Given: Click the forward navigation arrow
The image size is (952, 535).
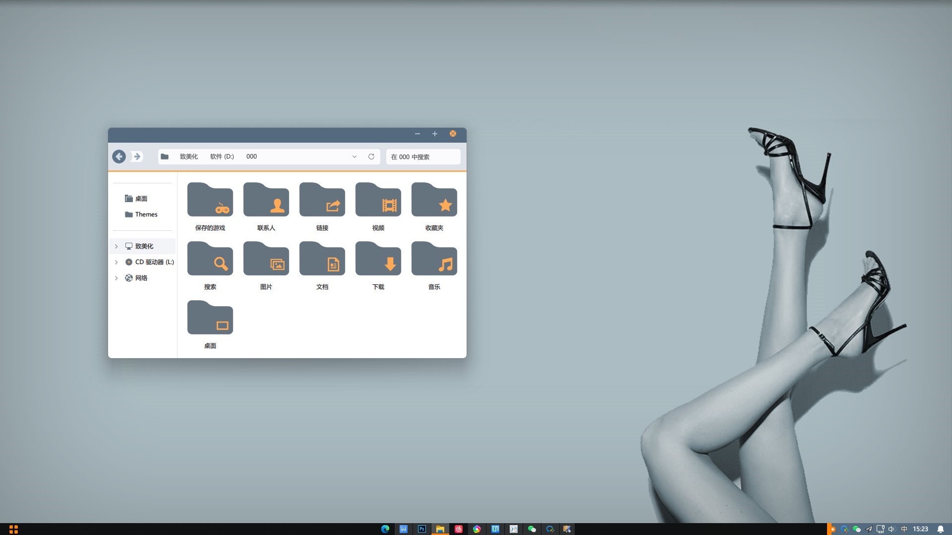Looking at the screenshot, I should click(x=137, y=157).
